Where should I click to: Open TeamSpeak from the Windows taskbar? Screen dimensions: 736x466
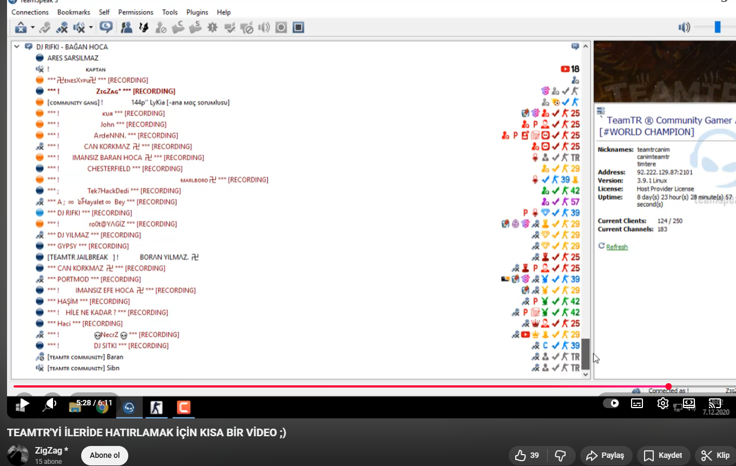(129, 408)
